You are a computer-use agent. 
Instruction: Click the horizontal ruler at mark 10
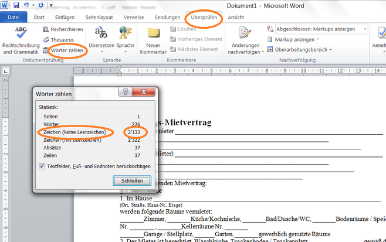pos(303,71)
